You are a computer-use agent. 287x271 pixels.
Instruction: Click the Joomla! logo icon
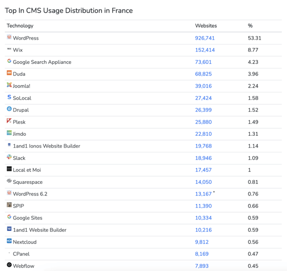coord(9,85)
